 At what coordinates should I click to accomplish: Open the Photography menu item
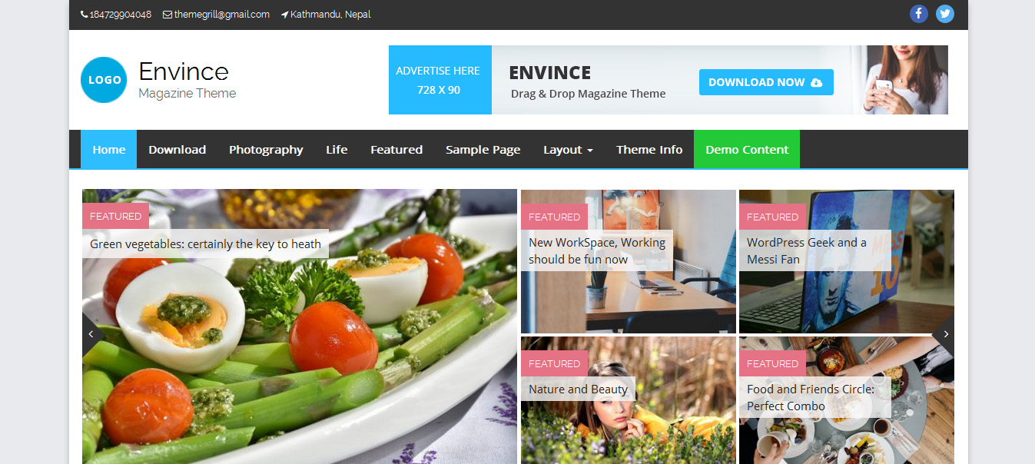tap(266, 149)
